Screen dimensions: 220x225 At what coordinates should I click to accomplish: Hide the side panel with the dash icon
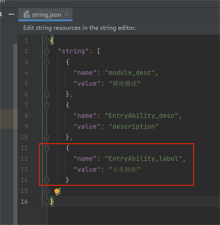(11, 14)
